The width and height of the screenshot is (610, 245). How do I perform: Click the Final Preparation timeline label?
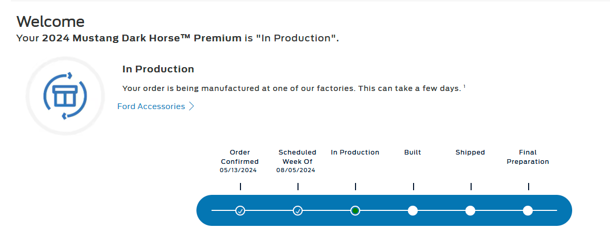click(528, 157)
